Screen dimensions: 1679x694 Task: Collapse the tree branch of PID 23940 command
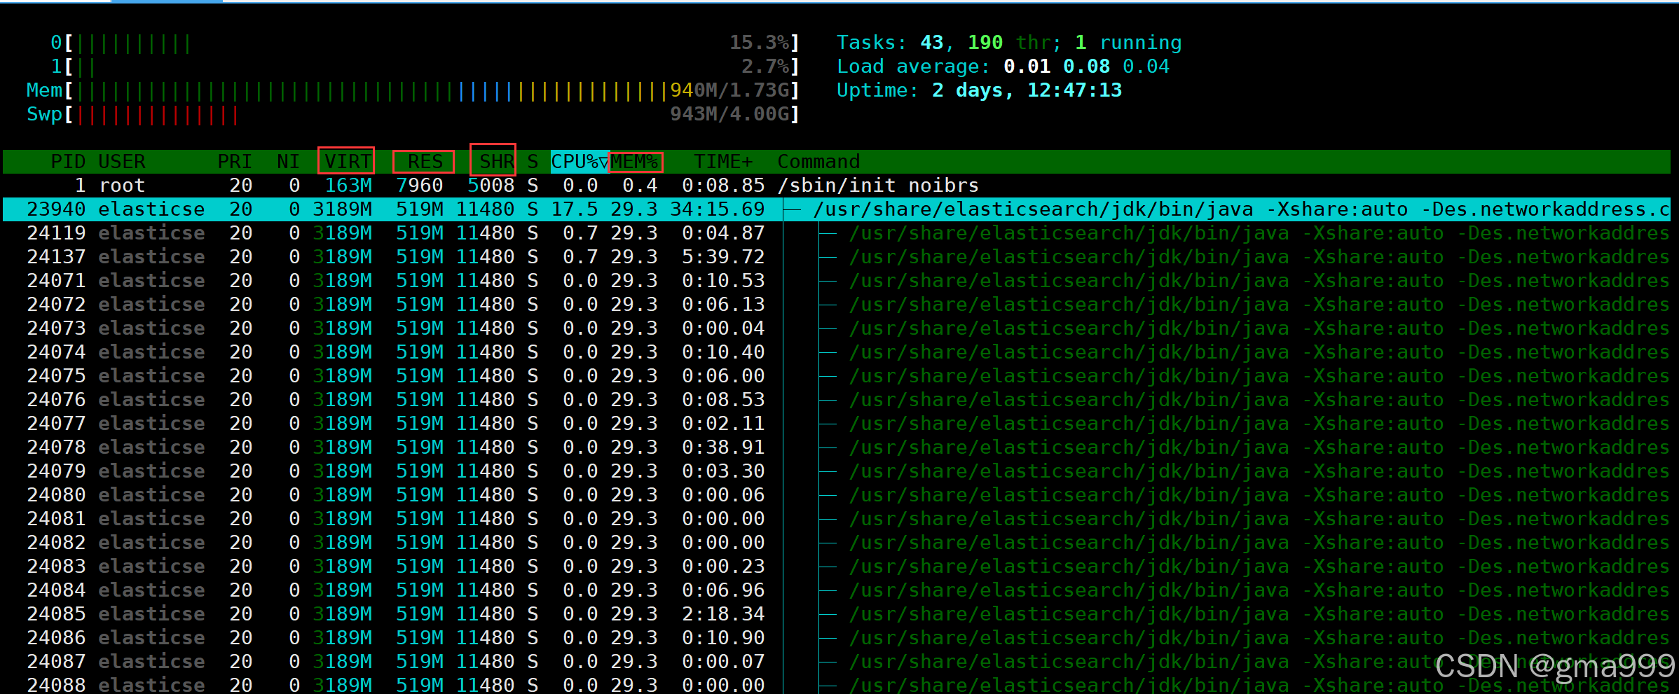coord(793,209)
